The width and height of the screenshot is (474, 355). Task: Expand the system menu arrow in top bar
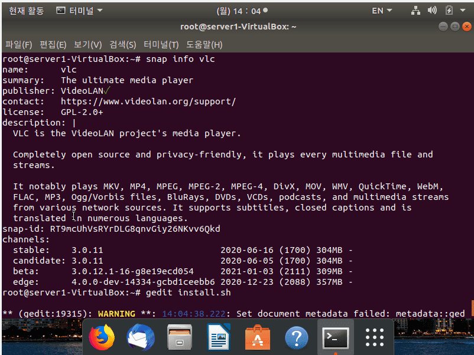463,11
